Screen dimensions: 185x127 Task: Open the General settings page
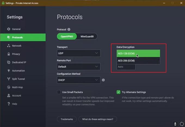[23, 29]
